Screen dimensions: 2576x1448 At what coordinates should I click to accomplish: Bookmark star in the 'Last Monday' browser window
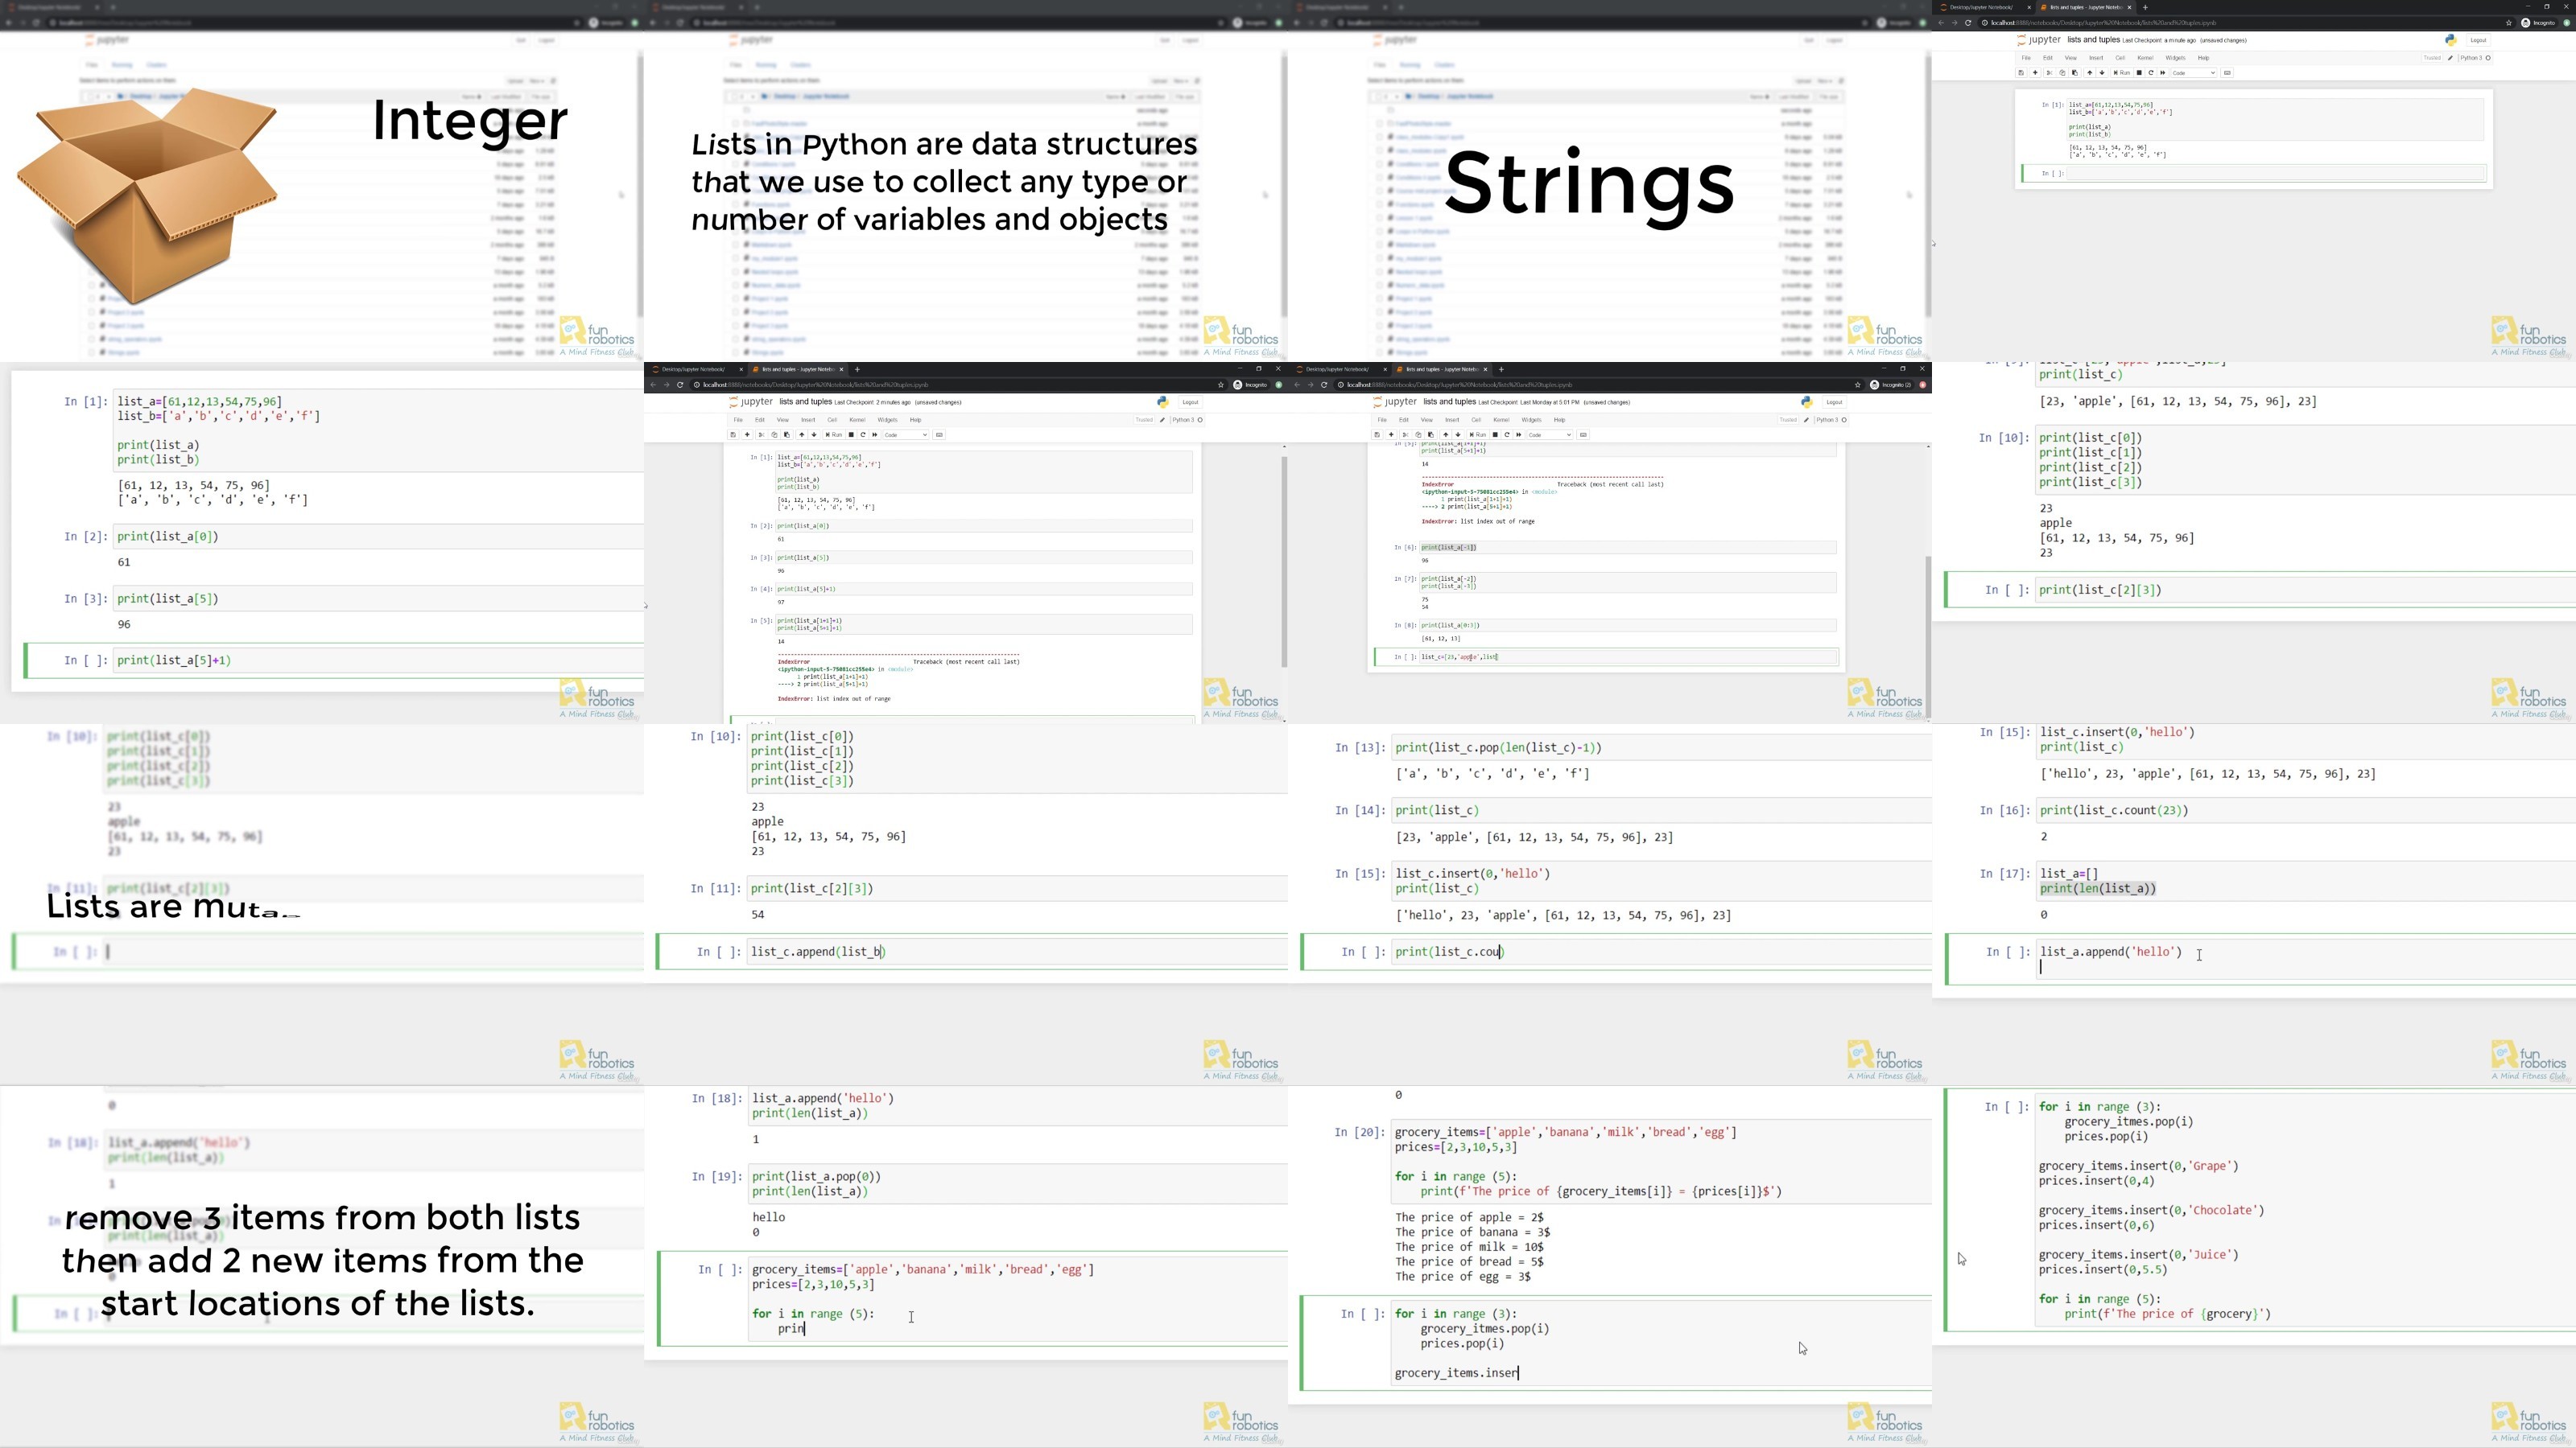coord(1858,385)
